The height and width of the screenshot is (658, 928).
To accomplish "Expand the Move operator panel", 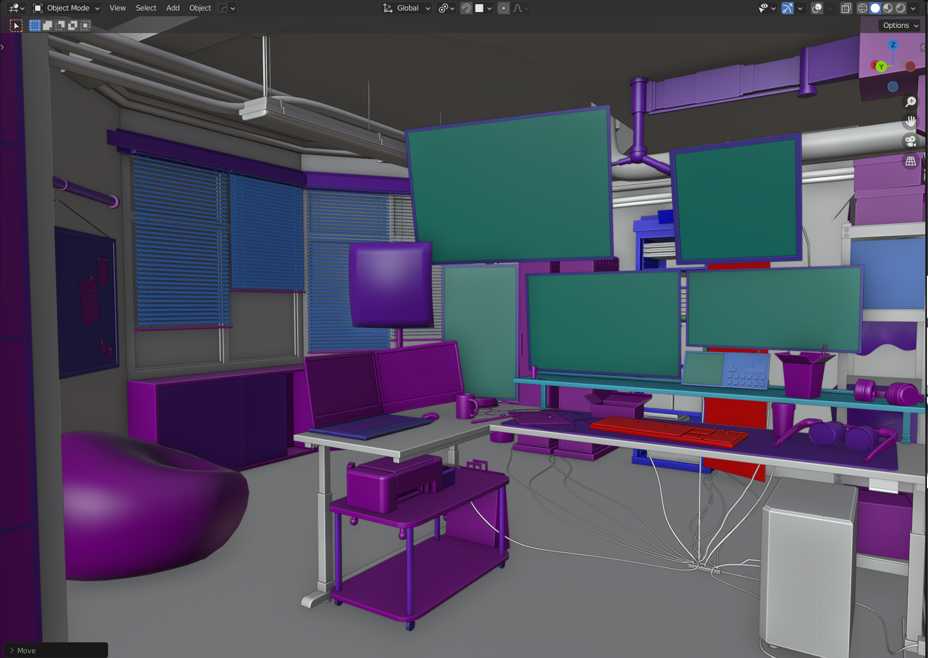I will 55,650.
